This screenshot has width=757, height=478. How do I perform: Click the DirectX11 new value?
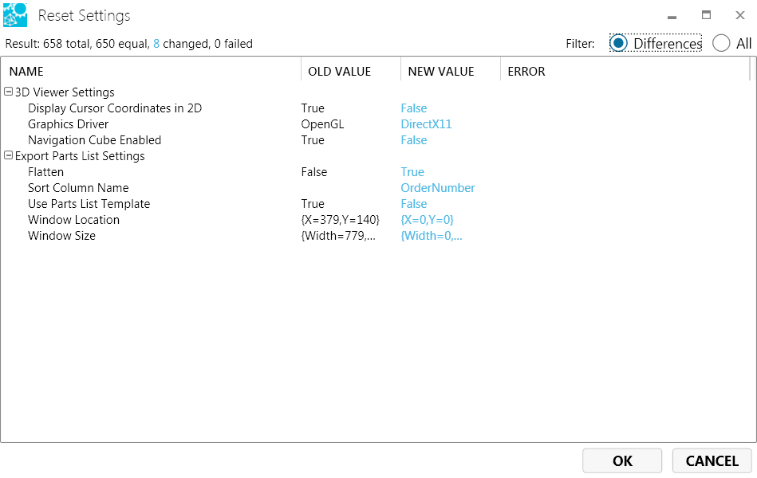[x=426, y=124]
